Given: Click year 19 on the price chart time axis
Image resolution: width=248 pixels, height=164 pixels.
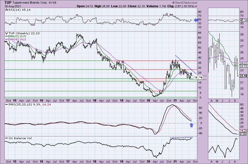Looking at the screenshot, I should click(x=122, y=100).
